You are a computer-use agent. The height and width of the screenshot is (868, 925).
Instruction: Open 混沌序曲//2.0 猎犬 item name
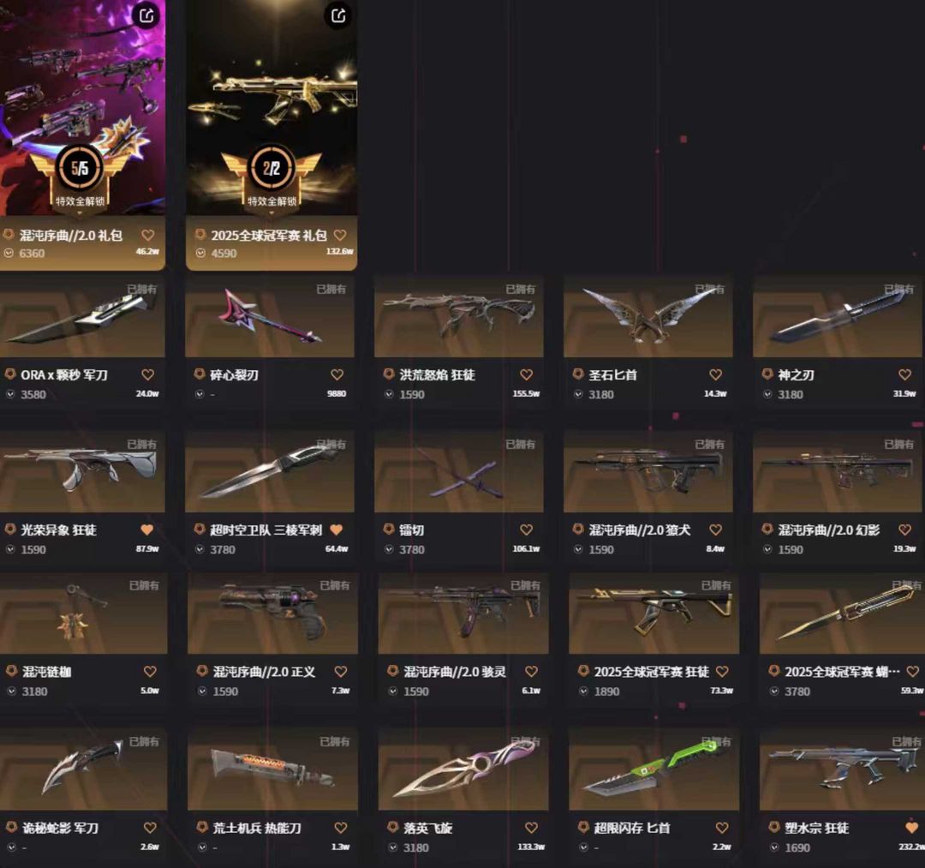coord(640,530)
